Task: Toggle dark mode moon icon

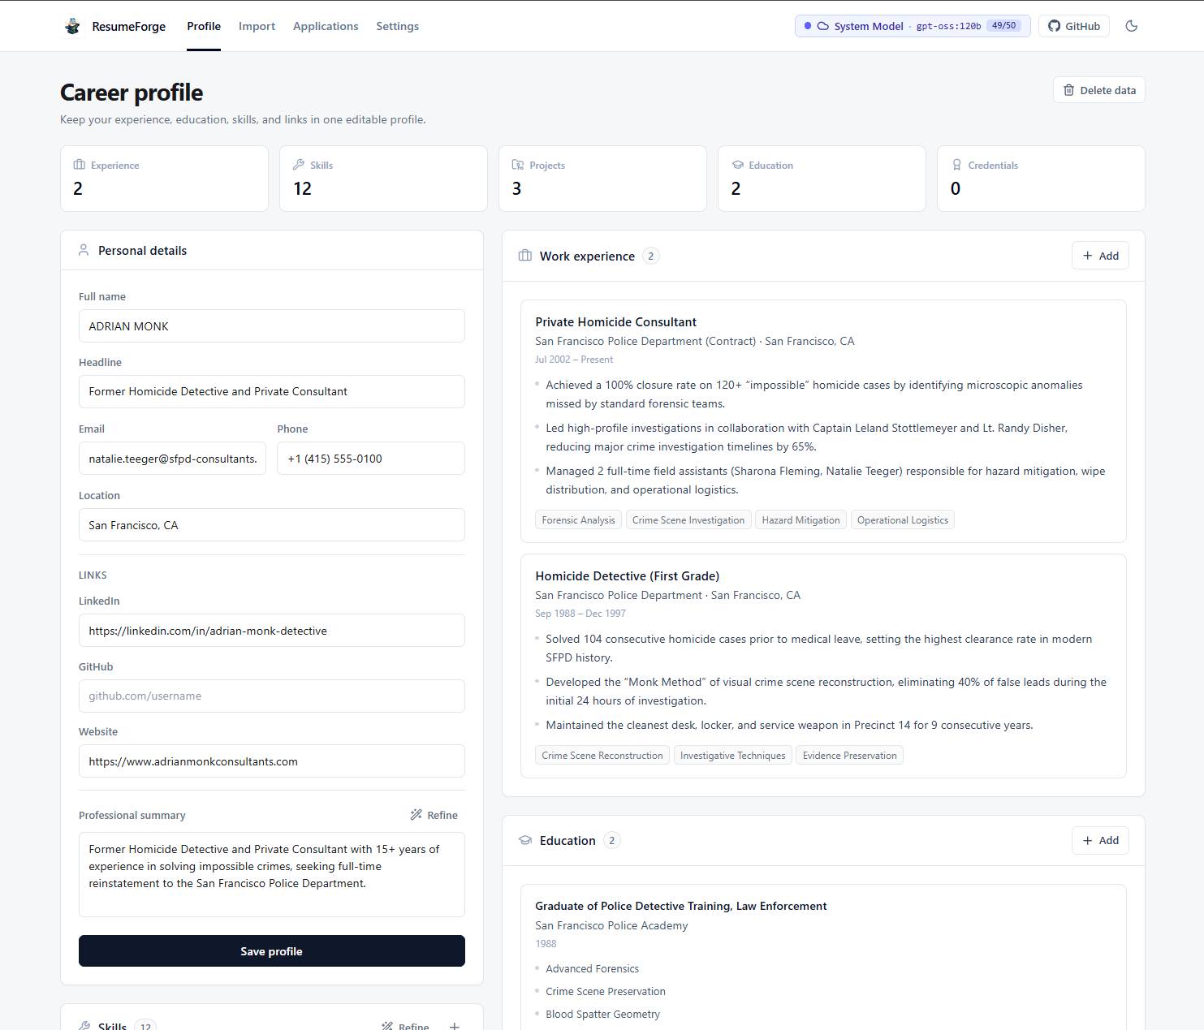Action: pos(1131,26)
